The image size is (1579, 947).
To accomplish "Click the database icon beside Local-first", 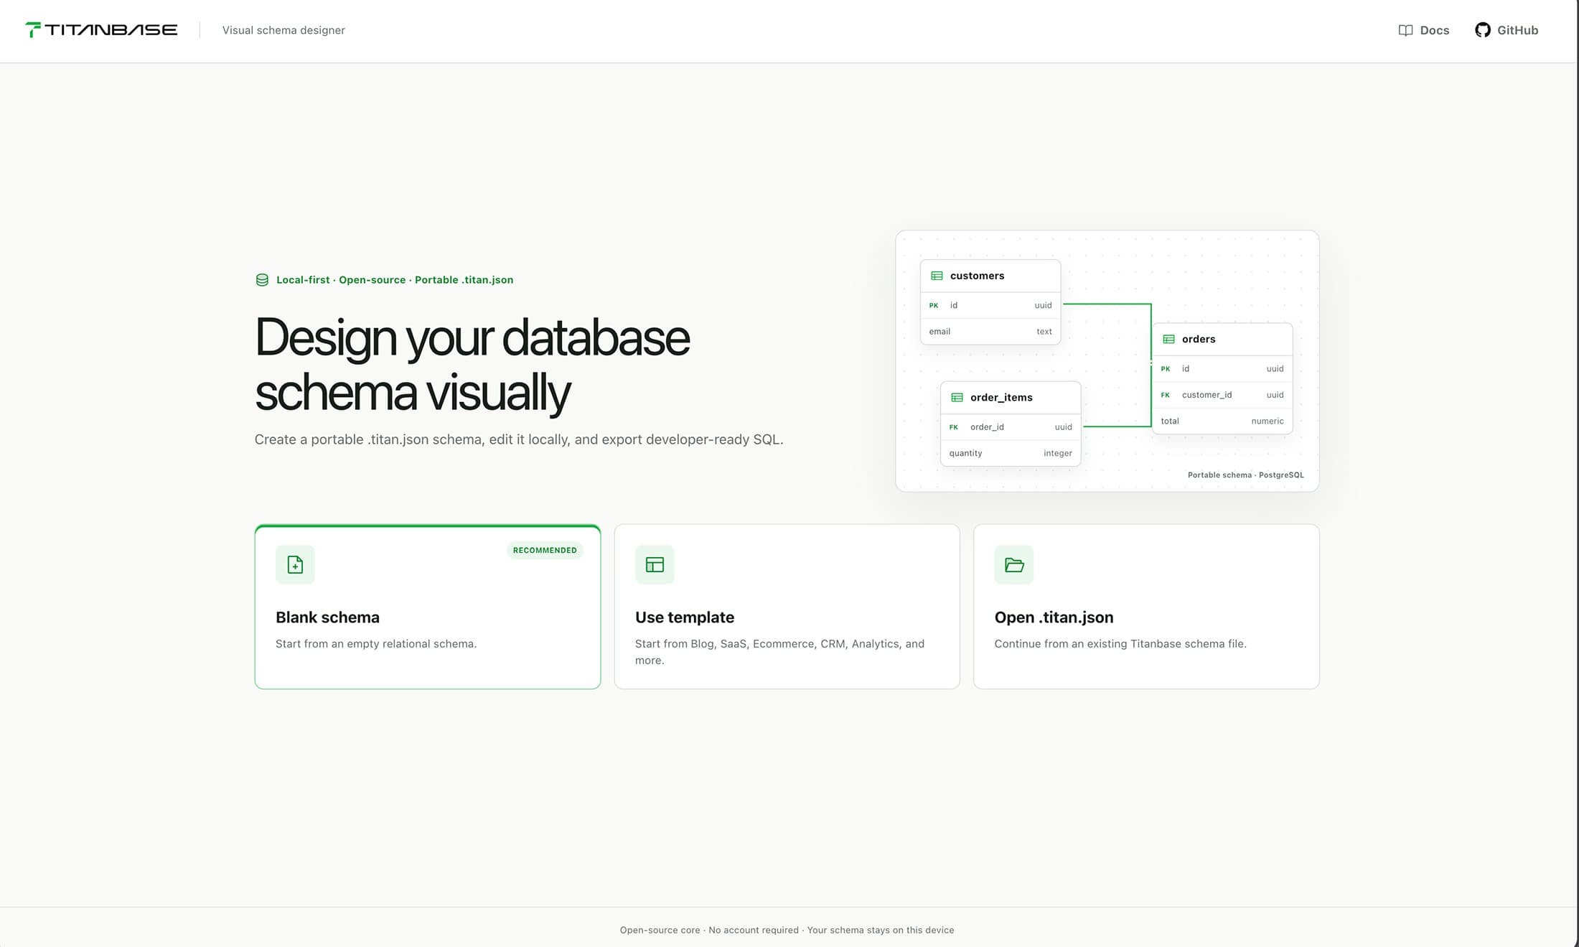I will click(x=262, y=280).
